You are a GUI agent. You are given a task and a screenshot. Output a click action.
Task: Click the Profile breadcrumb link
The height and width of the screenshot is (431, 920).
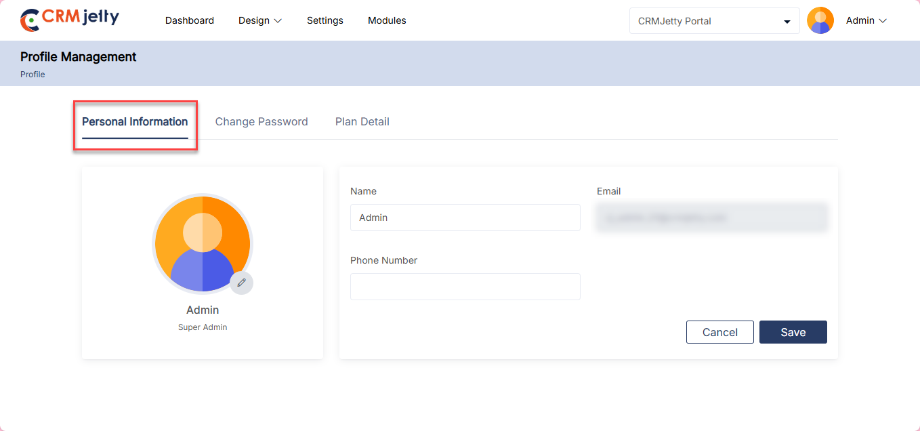(33, 75)
